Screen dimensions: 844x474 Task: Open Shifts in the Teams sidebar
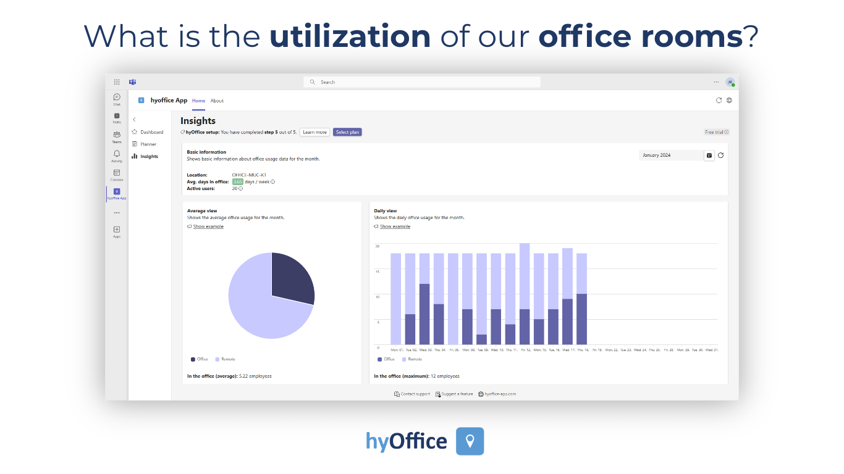(117, 118)
